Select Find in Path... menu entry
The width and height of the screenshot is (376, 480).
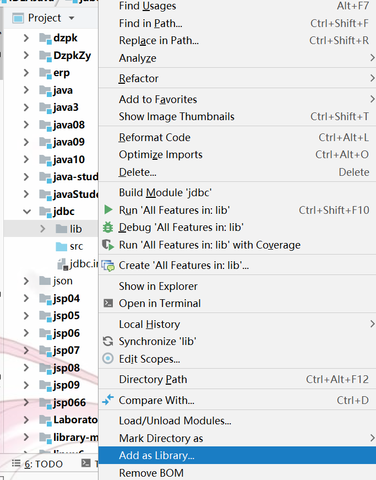coord(237,23)
